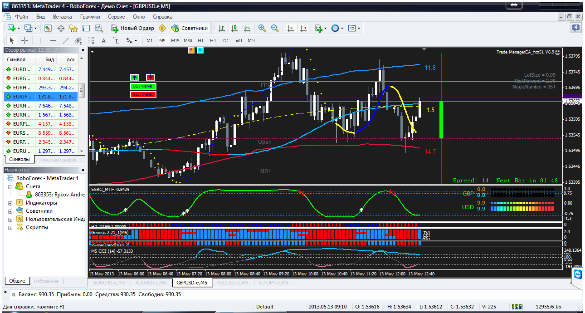
Task: Close the Навигатор panel
Action: [82, 170]
